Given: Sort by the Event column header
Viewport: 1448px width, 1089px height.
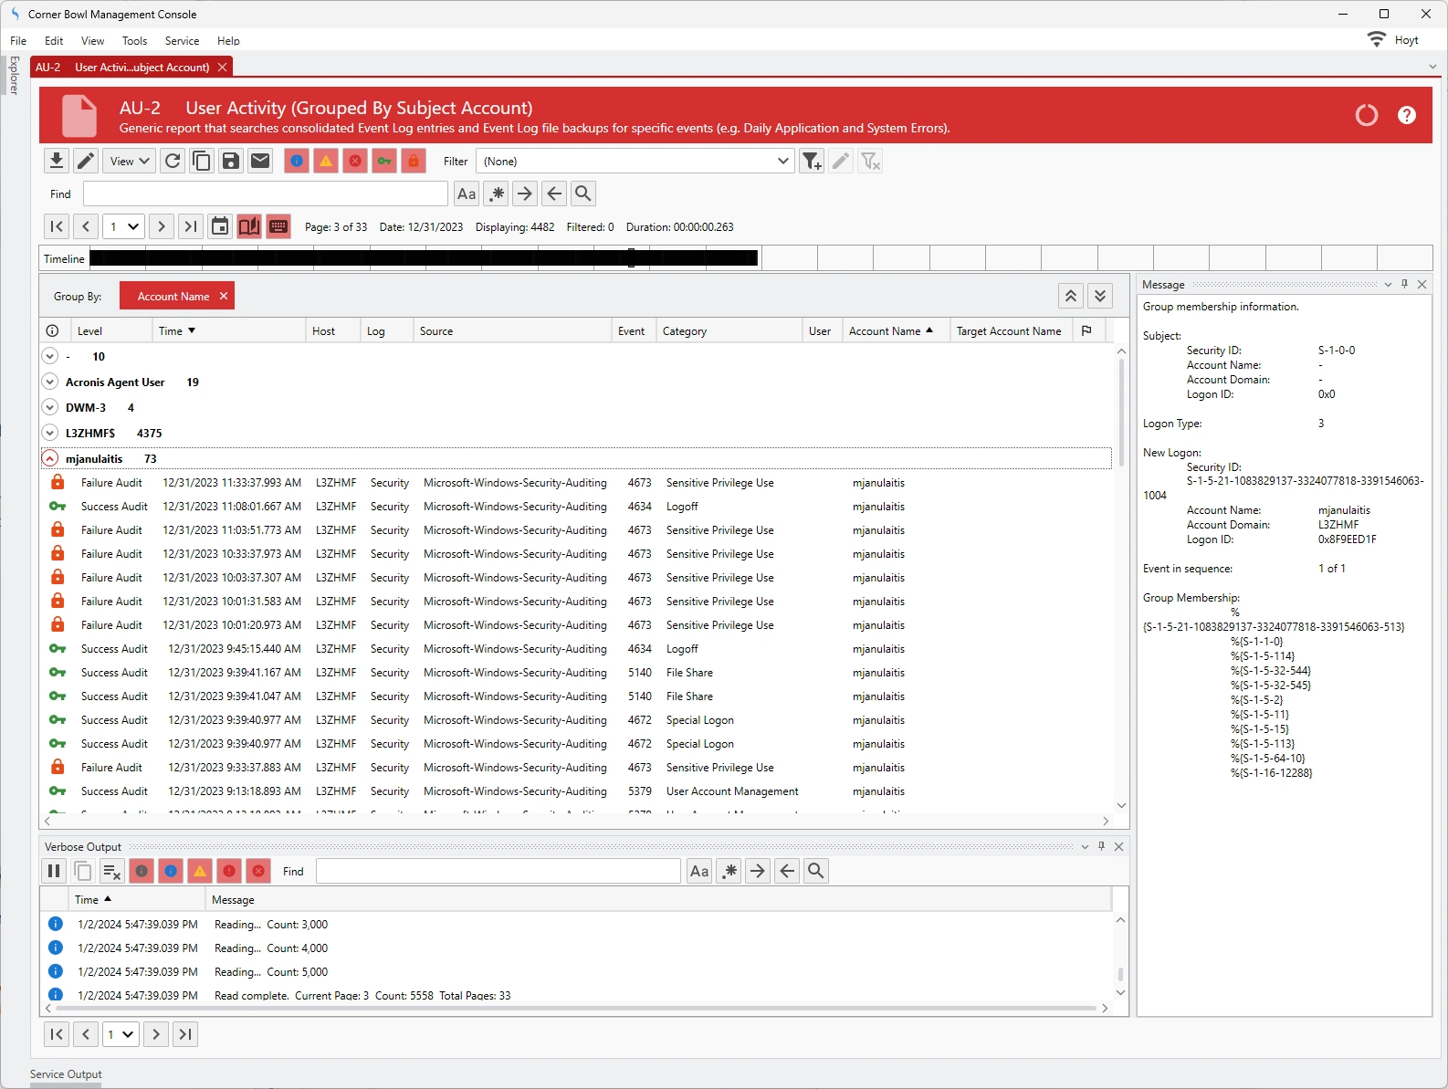Looking at the screenshot, I should click(631, 331).
